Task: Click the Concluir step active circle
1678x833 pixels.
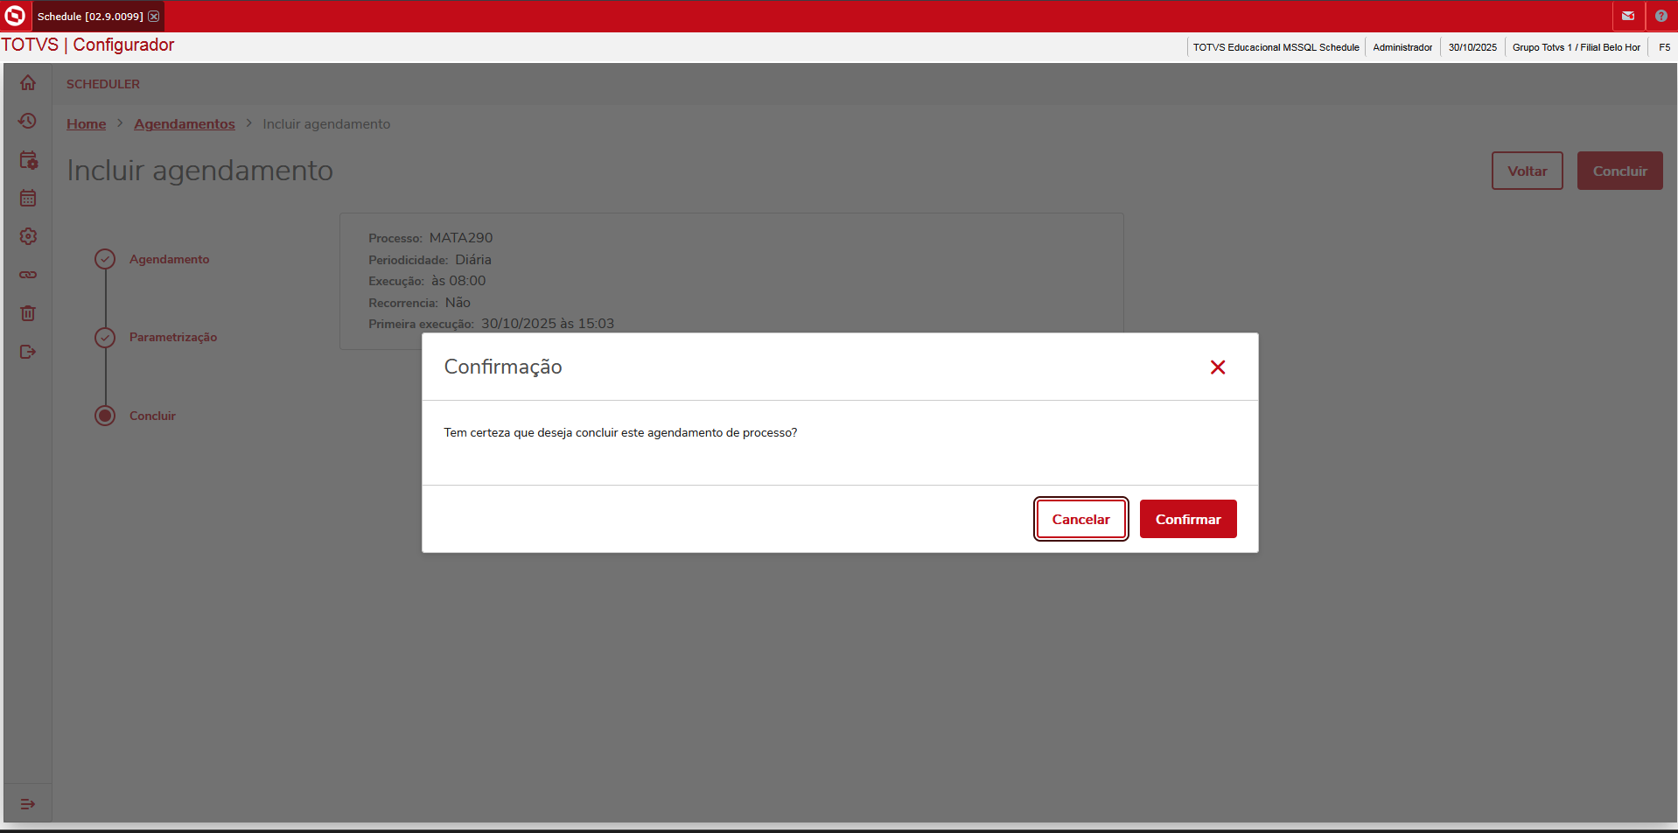Action: 105,416
